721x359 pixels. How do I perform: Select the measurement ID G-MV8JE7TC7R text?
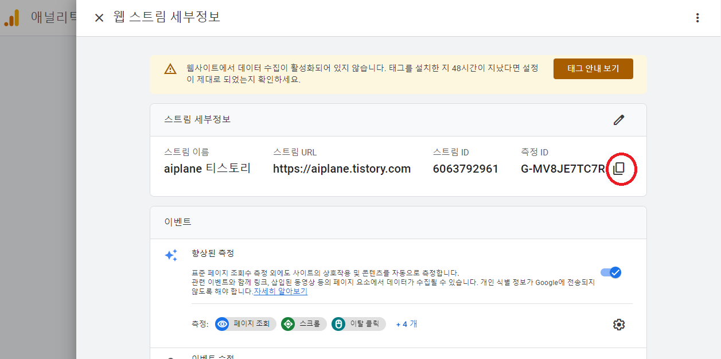pyautogui.click(x=563, y=169)
